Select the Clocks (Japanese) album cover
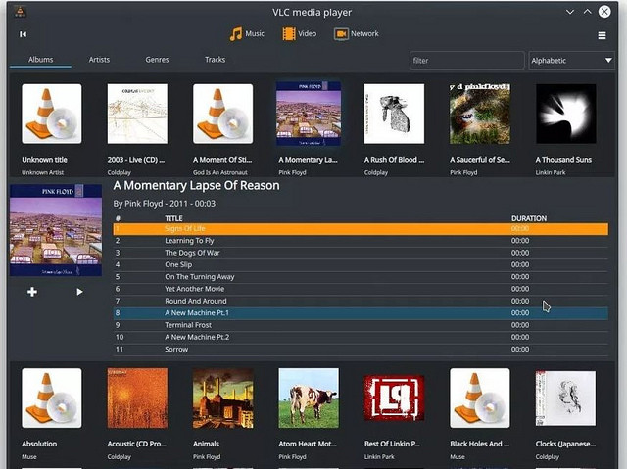The height and width of the screenshot is (469, 627). click(x=565, y=398)
